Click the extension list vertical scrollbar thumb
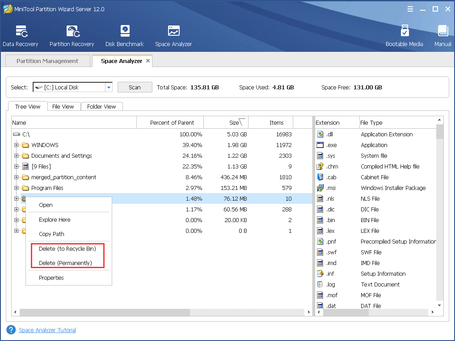 tap(440, 131)
